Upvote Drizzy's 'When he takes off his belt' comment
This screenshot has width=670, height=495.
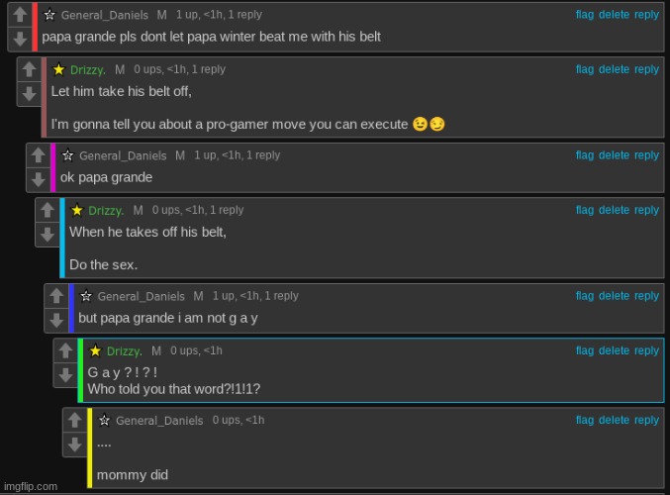(48, 210)
